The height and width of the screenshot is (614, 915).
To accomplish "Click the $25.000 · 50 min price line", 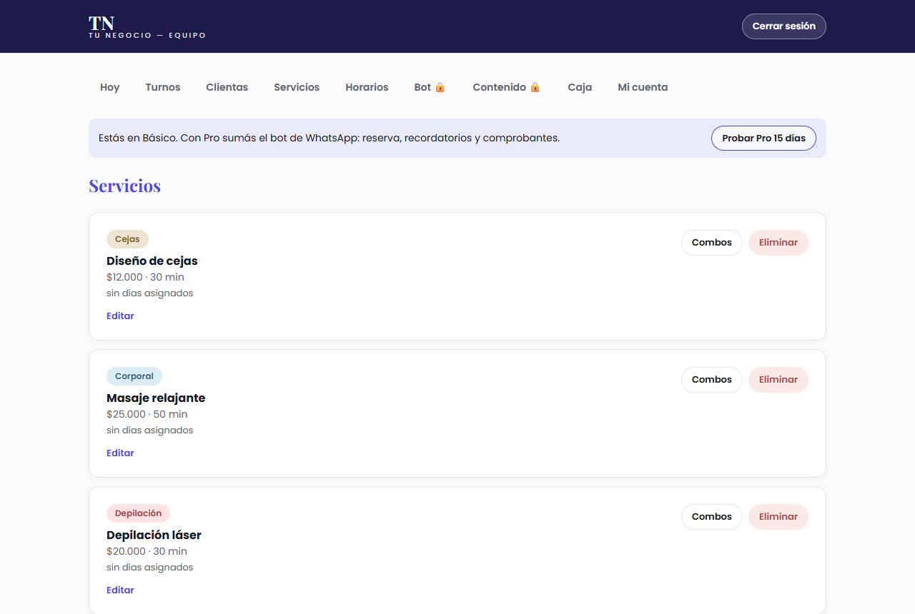I will coord(147,414).
